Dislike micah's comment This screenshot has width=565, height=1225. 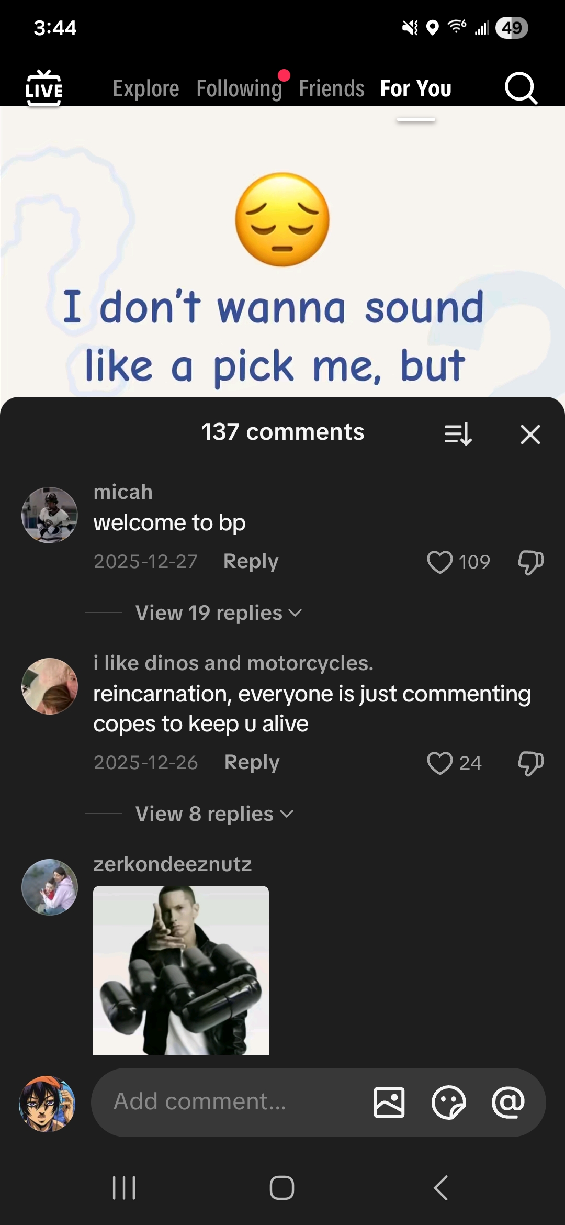click(530, 562)
